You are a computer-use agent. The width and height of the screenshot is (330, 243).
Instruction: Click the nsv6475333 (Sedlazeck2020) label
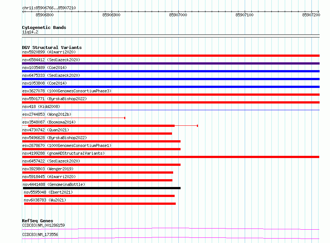point(51,75)
